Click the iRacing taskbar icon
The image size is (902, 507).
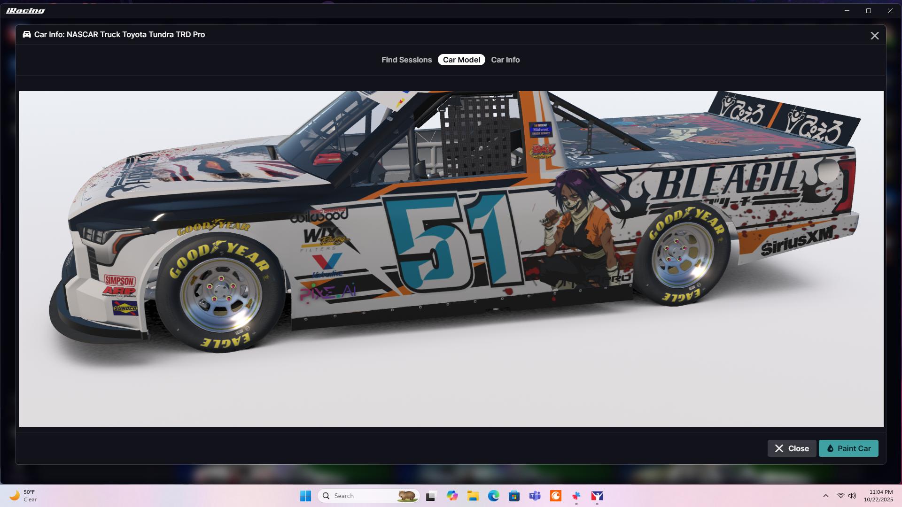point(597,496)
